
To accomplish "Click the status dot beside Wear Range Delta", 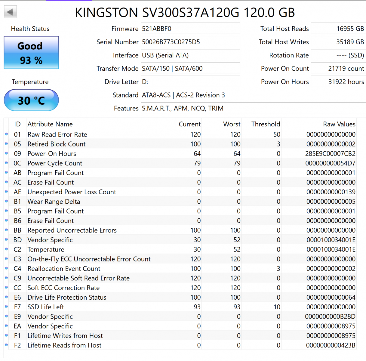I will click(6, 201).
